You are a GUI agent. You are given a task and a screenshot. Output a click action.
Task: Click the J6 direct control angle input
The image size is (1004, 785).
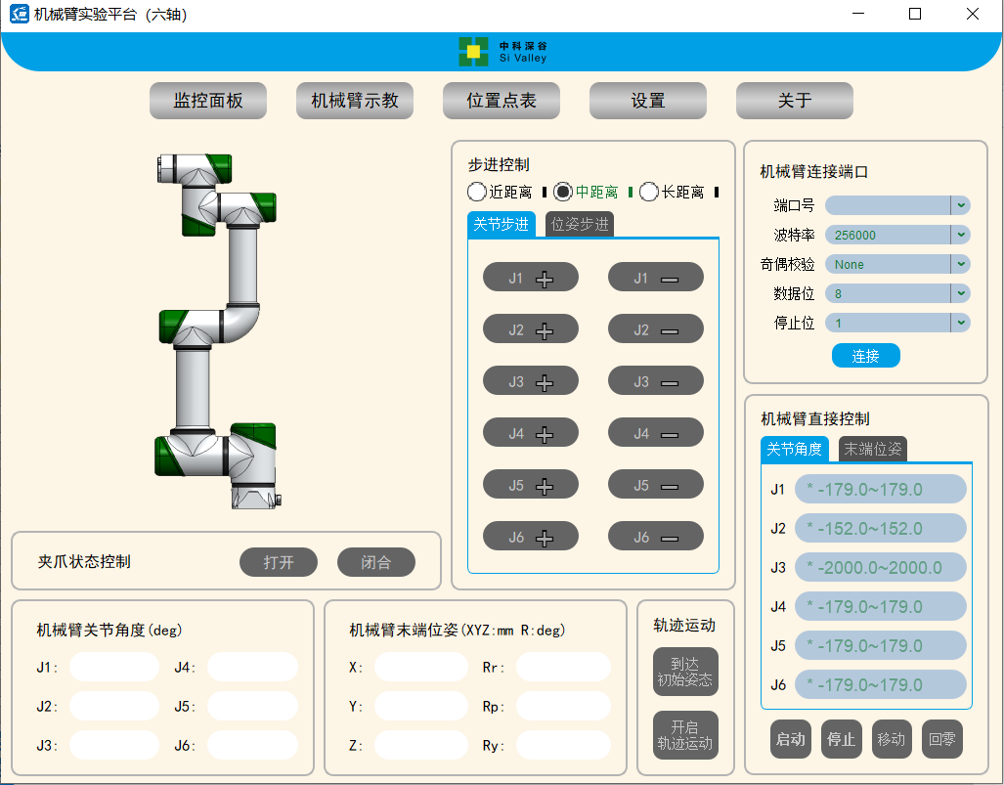pos(881,684)
